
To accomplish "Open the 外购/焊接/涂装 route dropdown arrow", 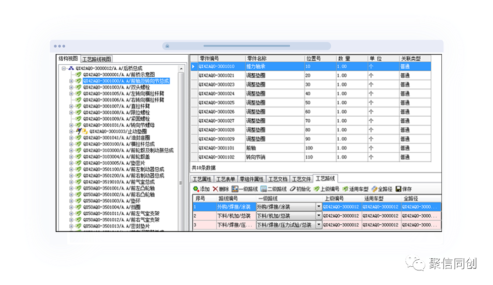I will 319,207.
